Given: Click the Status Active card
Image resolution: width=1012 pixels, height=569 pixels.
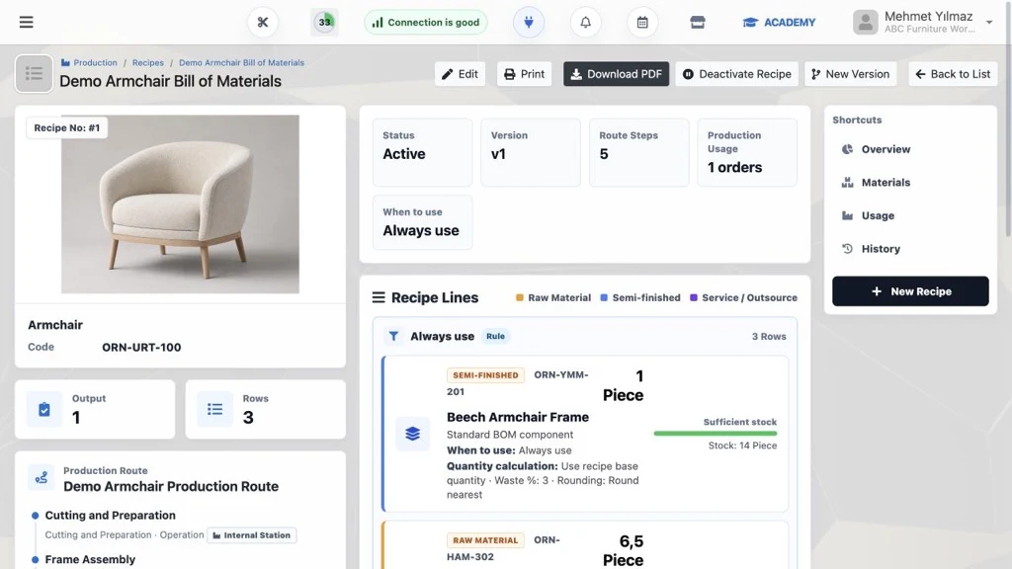Looking at the screenshot, I should click(x=422, y=152).
